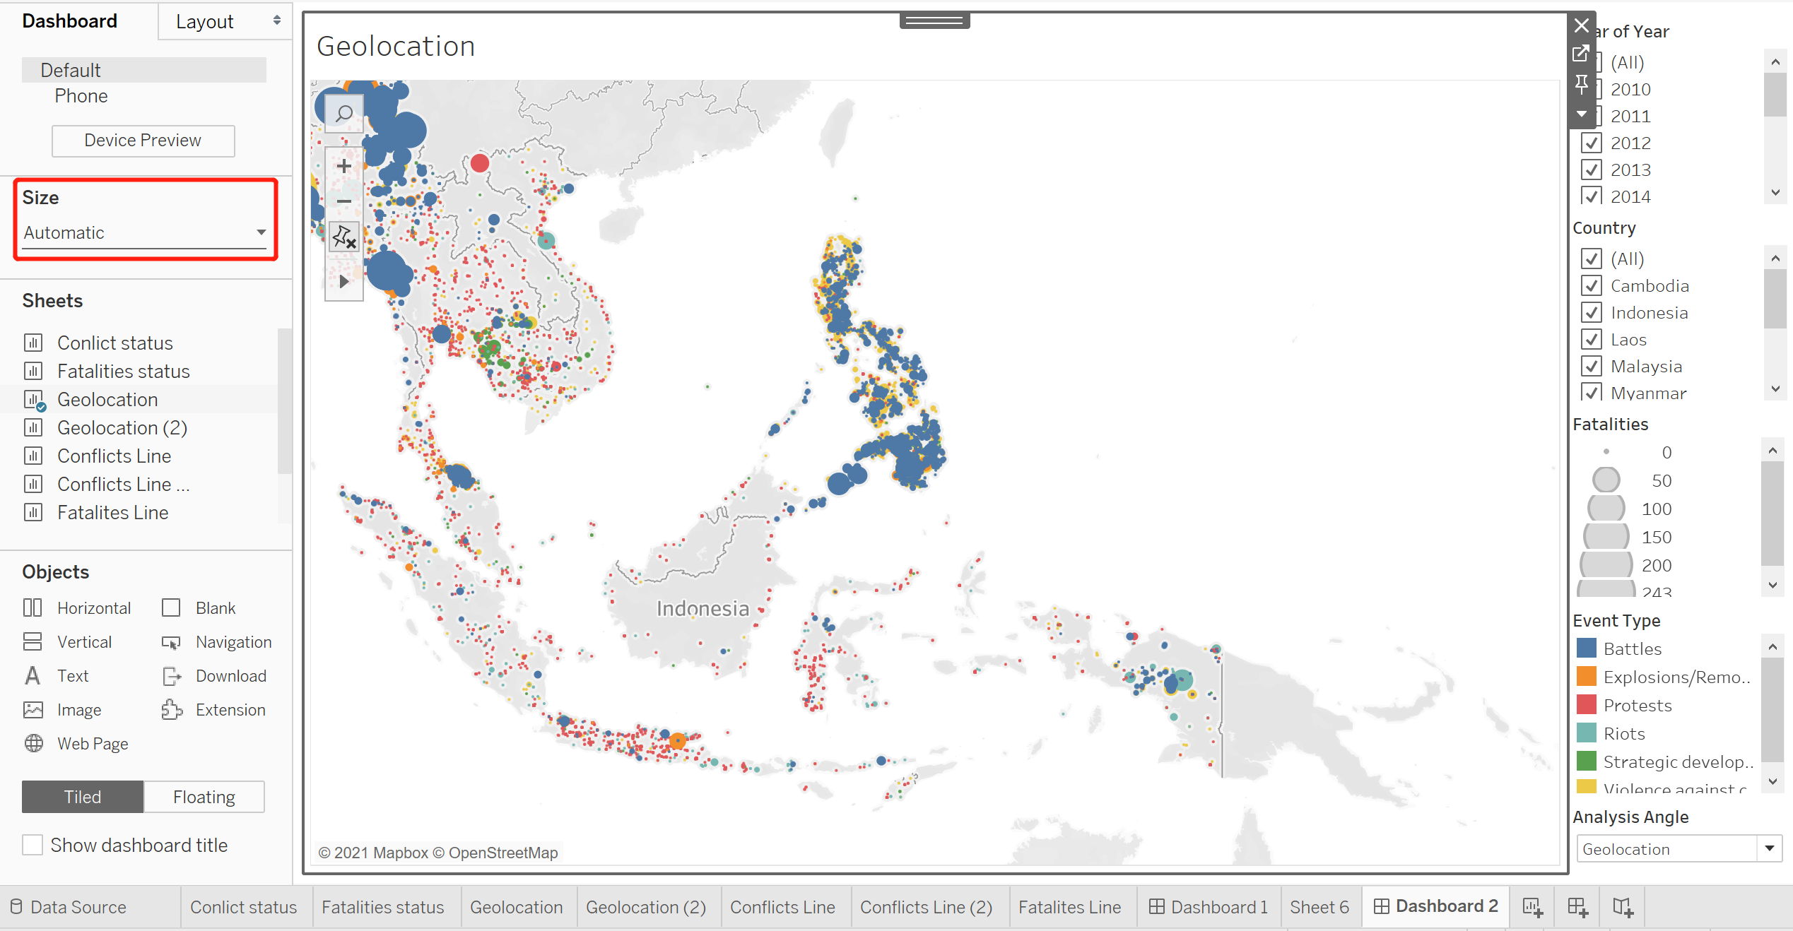This screenshot has height=931, width=1793.
Task: Open the container's More Options down arrow
Action: click(1581, 114)
